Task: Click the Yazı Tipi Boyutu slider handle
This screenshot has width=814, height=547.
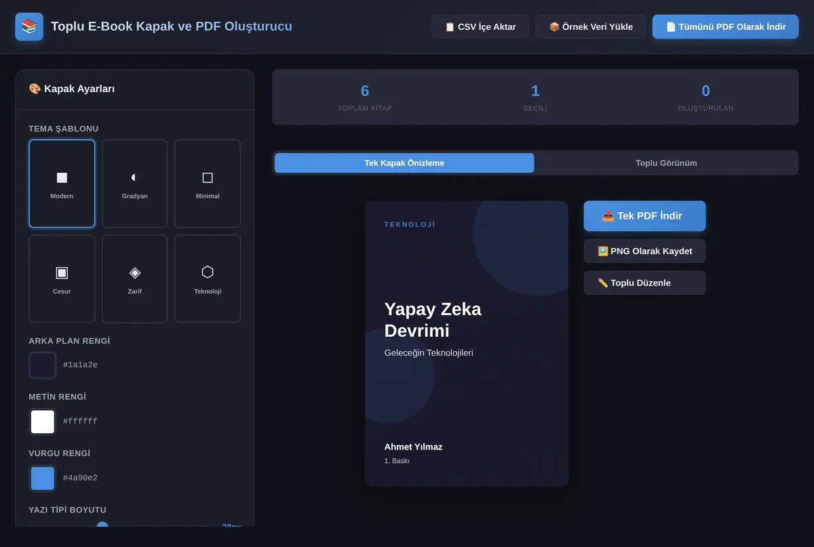Action: (x=102, y=526)
